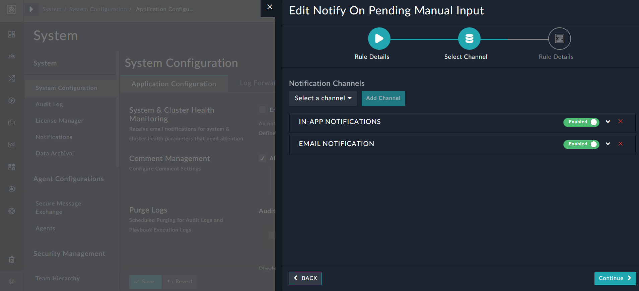This screenshot has height=291, width=639.
Task: Open the recycle bin sidebar icon
Action: (12, 260)
